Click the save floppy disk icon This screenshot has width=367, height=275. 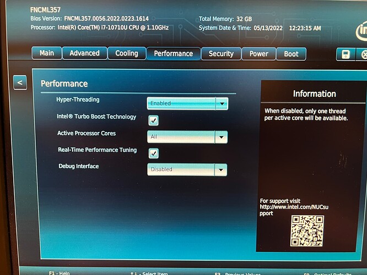(346, 54)
